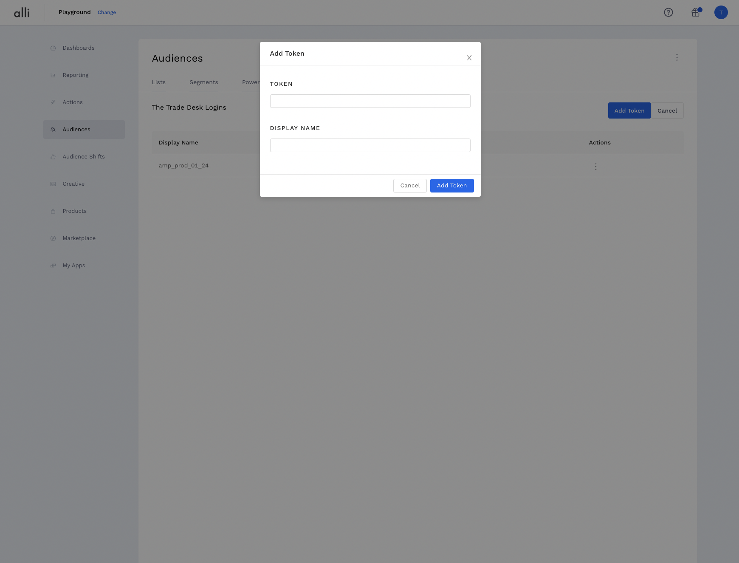Close the Add Token dialog
This screenshot has width=739, height=563.
coord(469,58)
